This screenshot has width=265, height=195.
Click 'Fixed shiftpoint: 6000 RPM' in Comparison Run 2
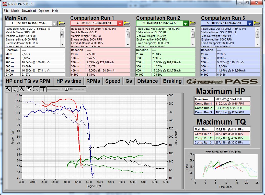(x=153, y=43)
